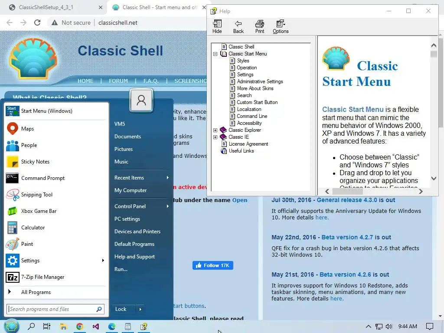
Task: Expand the Classic IE tree node
Action: (215, 137)
